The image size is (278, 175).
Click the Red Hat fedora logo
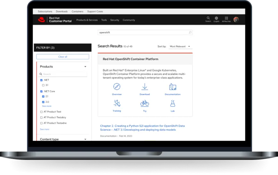click(x=41, y=19)
